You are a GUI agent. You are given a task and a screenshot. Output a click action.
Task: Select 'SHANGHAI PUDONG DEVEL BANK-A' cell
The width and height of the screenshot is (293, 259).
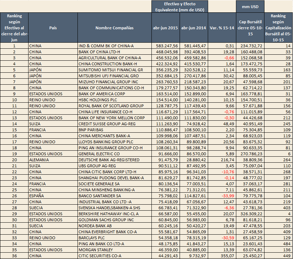[x=114, y=178]
